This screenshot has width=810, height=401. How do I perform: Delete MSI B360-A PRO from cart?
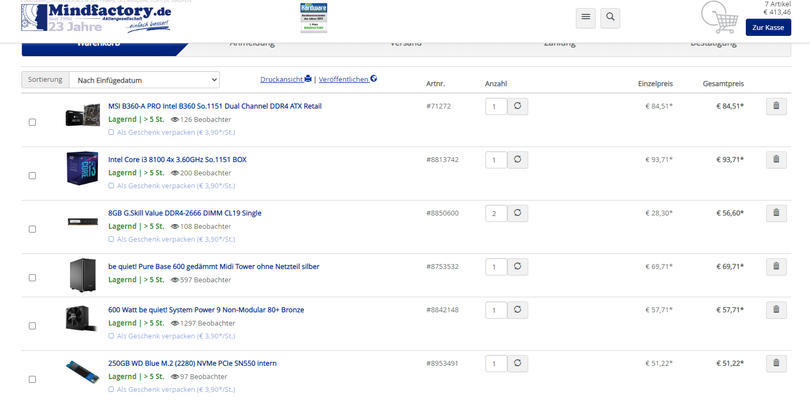click(776, 106)
